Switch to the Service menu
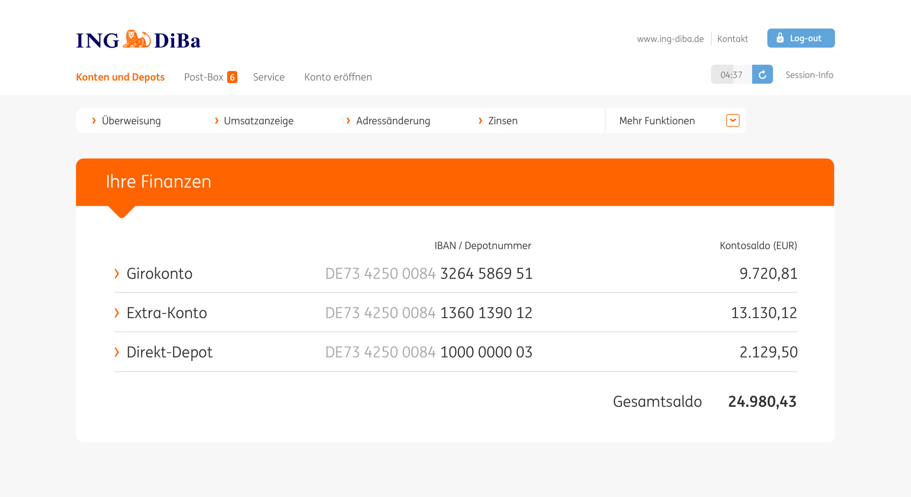 269,77
